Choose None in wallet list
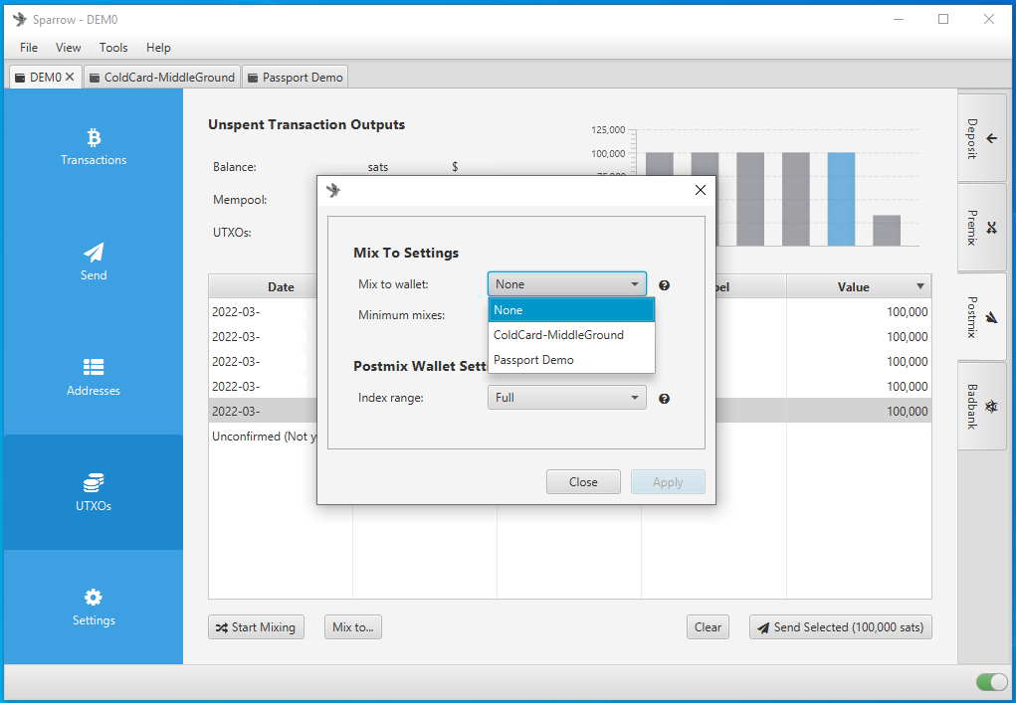Image resolution: width=1016 pixels, height=703 pixels. (x=571, y=310)
